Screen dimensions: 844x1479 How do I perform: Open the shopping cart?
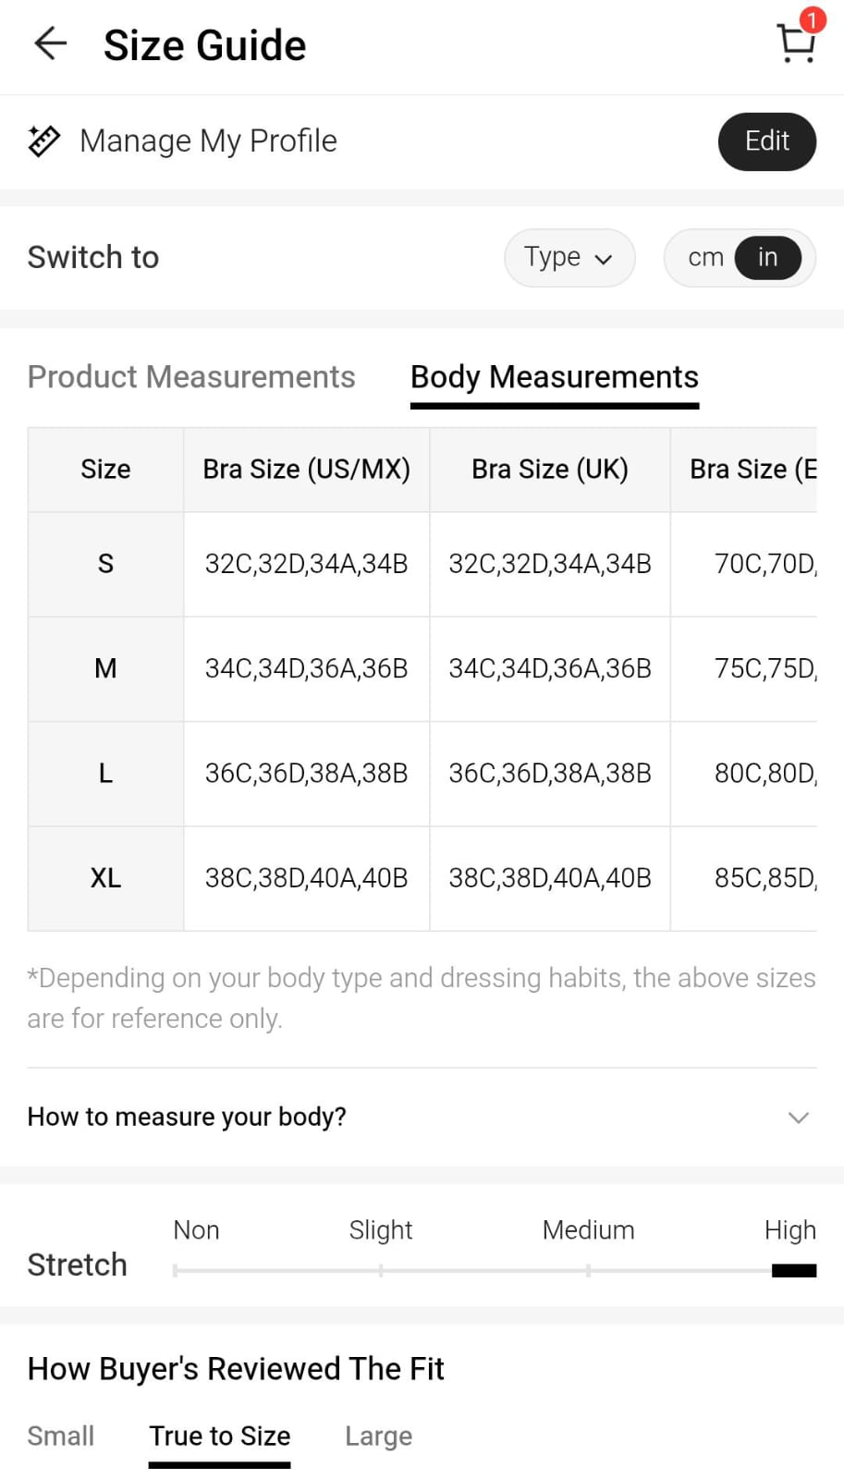coord(795,43)
